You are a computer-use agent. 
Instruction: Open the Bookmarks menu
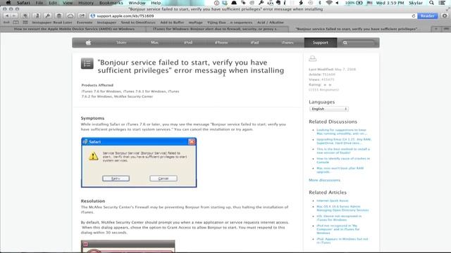[x=111, y=3]
